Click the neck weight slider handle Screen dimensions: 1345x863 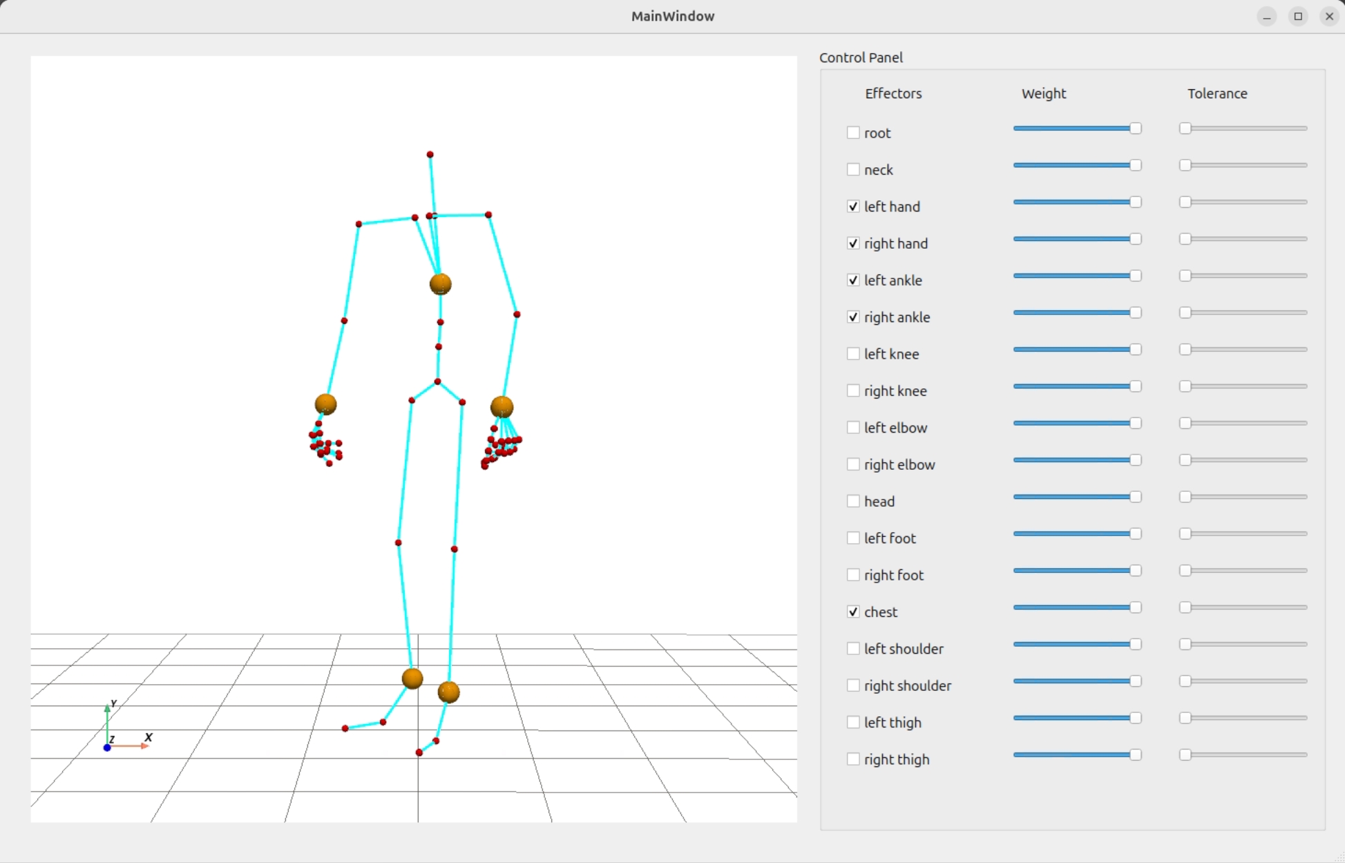click(1135, 165)
